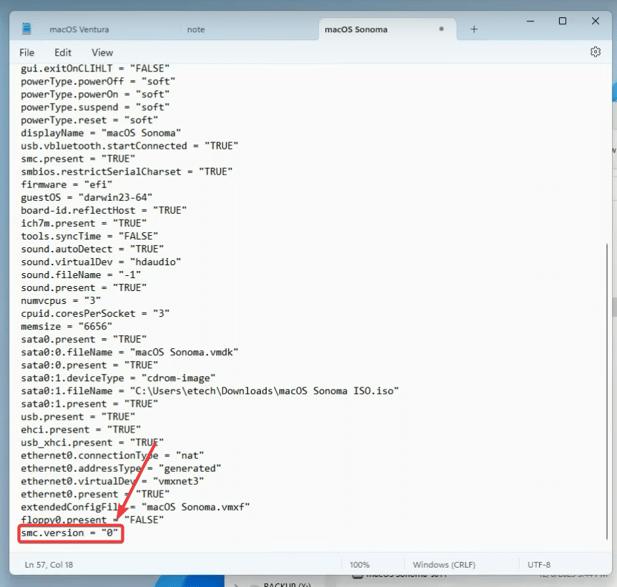The width and height of the screenshot is (617, 587).
Task: Open the Edit menu
Action: [63, 53]
